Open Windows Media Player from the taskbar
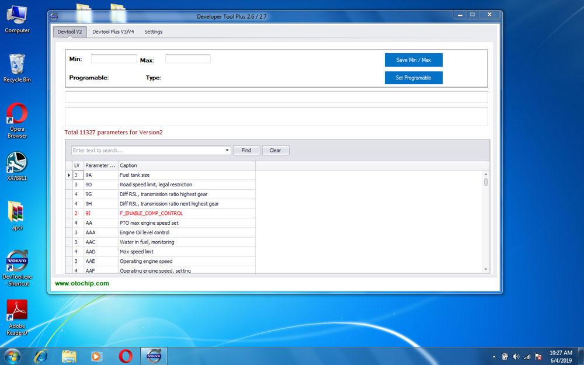Image resolution: width=584 pixels, height=365 pixels. click(x=97, y=356)
